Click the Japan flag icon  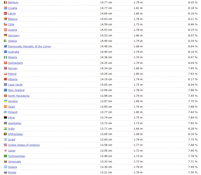[5, 151]
